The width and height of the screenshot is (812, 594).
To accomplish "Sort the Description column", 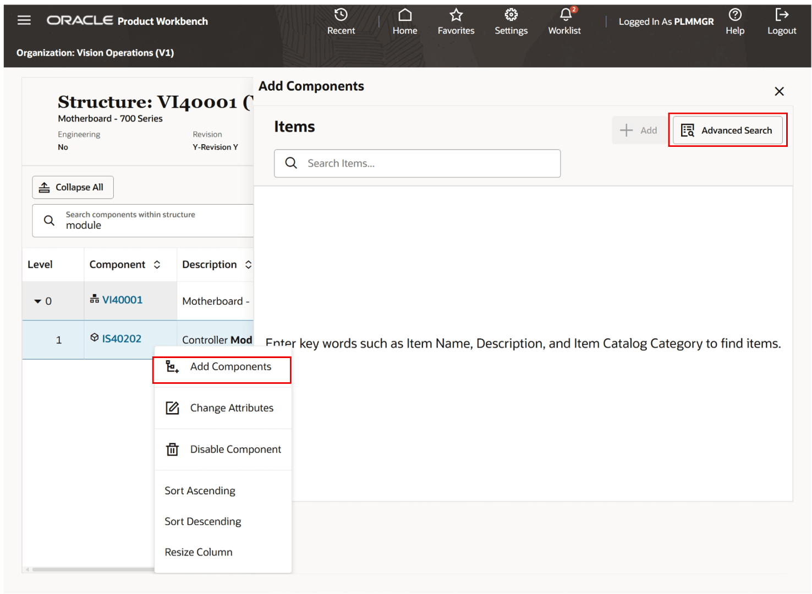I will tap(249, 264).
